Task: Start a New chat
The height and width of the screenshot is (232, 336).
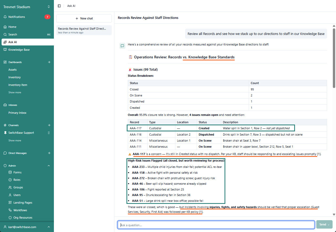Action: click(x=84, y=18)
